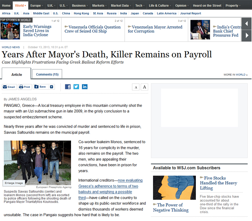Increase article text size
The image size is (252, 221).
tap(144, 87)
